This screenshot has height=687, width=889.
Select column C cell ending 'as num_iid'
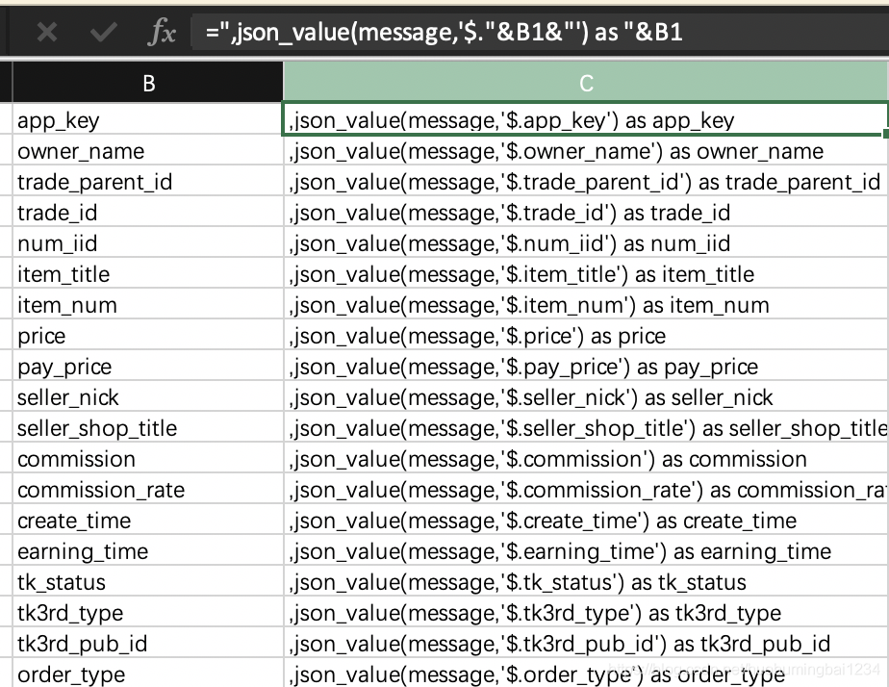586,242
